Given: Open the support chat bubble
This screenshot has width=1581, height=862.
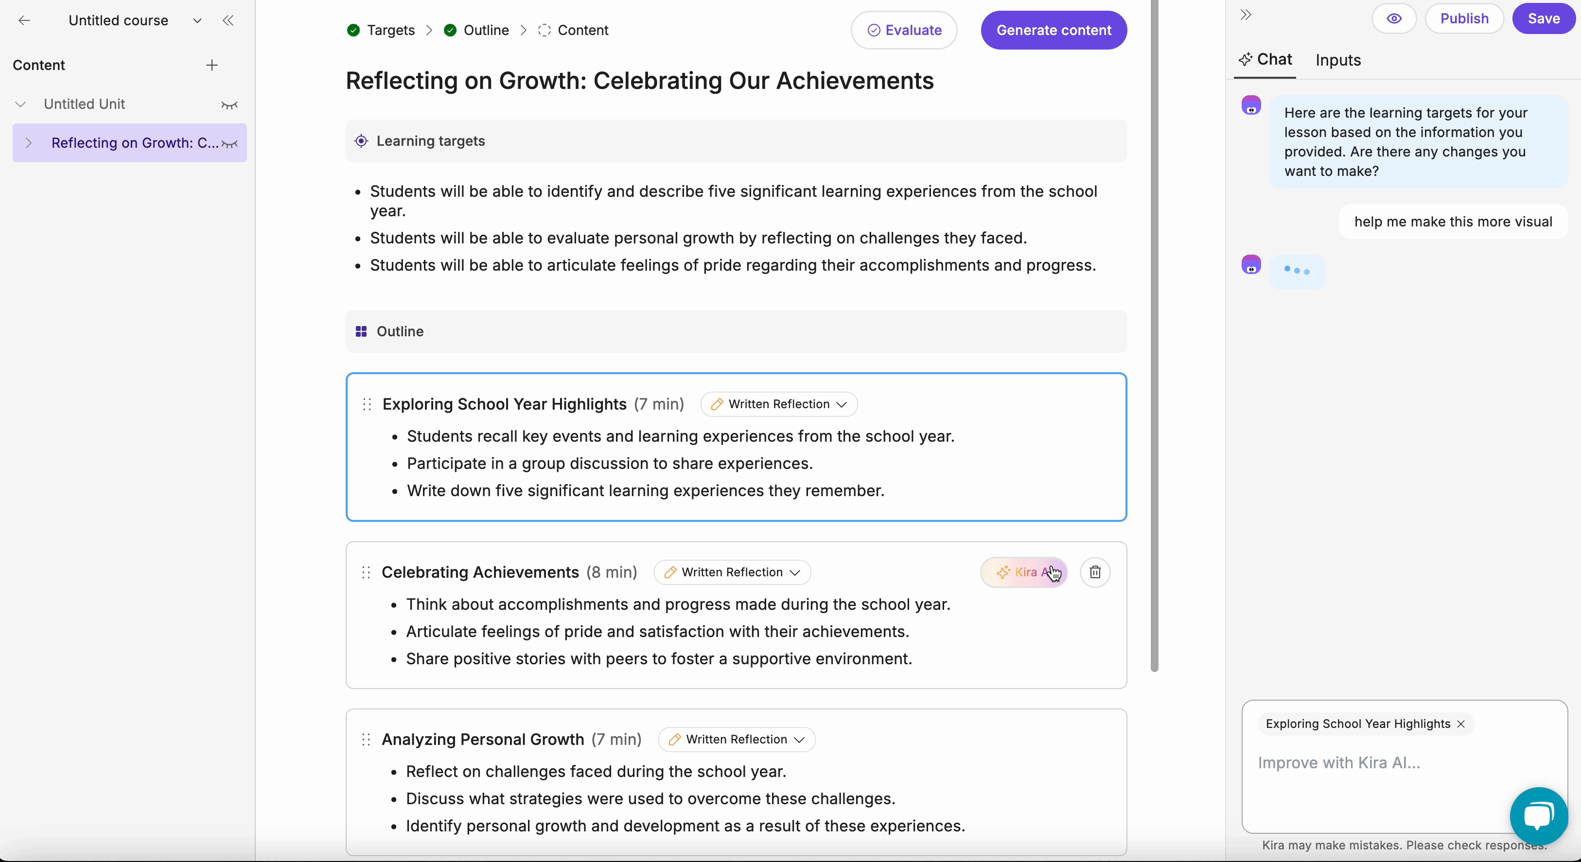Looking at the screenshot, I should point(1539,816).
